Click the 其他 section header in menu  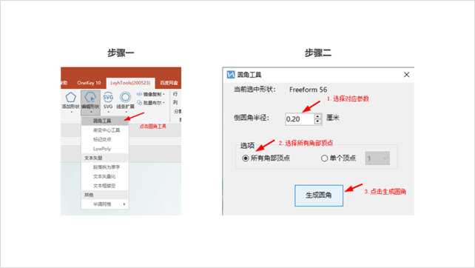click(x=89, y=195)
